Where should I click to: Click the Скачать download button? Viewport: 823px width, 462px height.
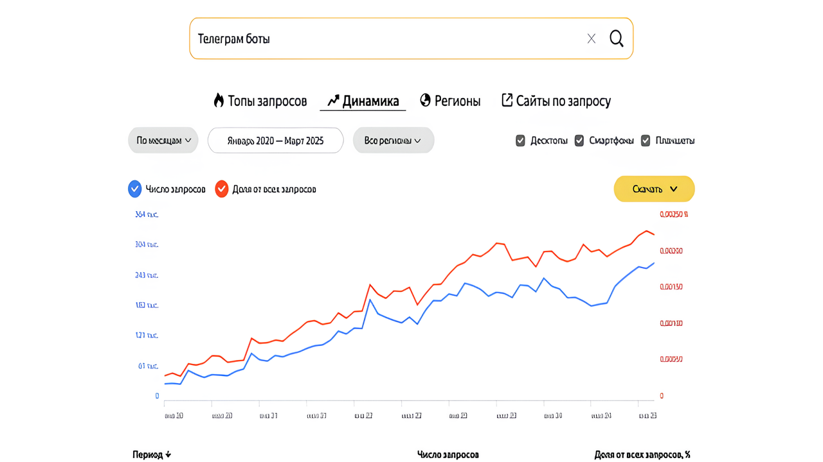655,189
